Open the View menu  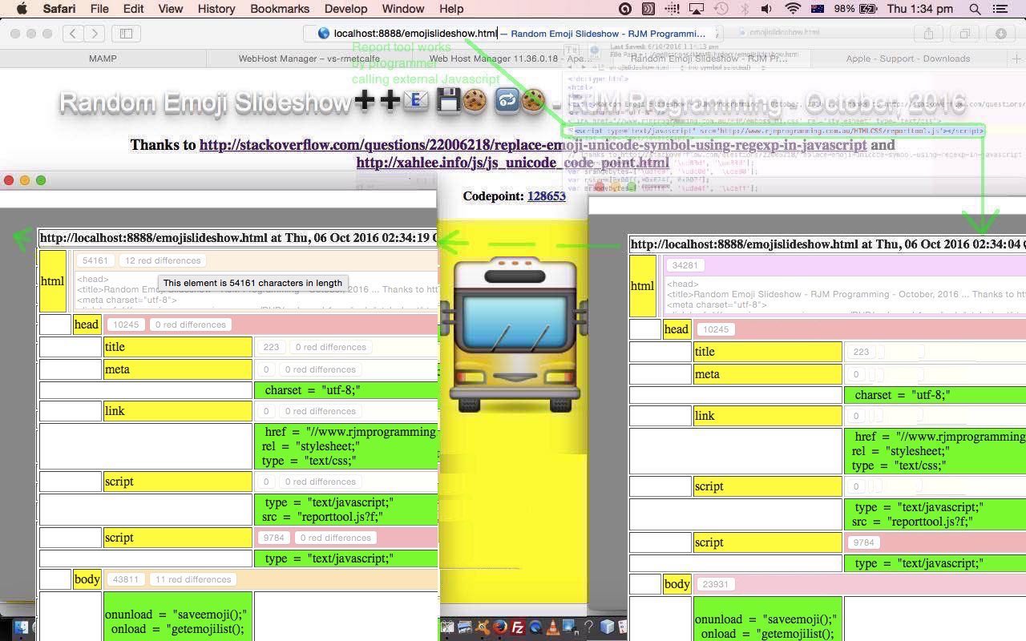[170, 9]
